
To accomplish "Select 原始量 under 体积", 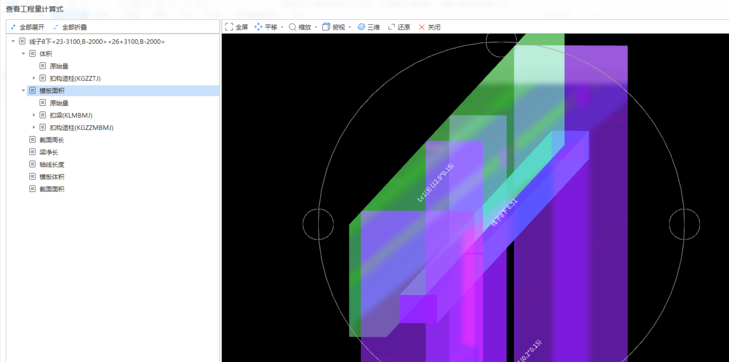I will pos(59,66).
